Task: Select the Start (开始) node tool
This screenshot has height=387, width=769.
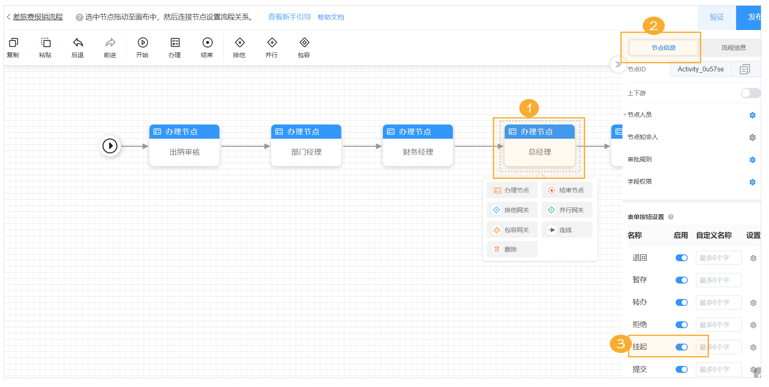Action: tap(143, 43)
